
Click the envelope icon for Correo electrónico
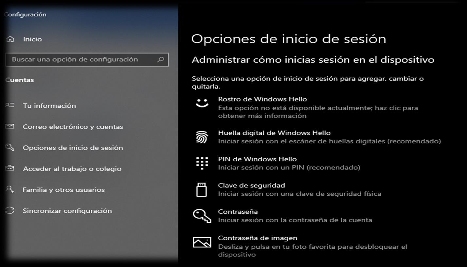[10, 126]
